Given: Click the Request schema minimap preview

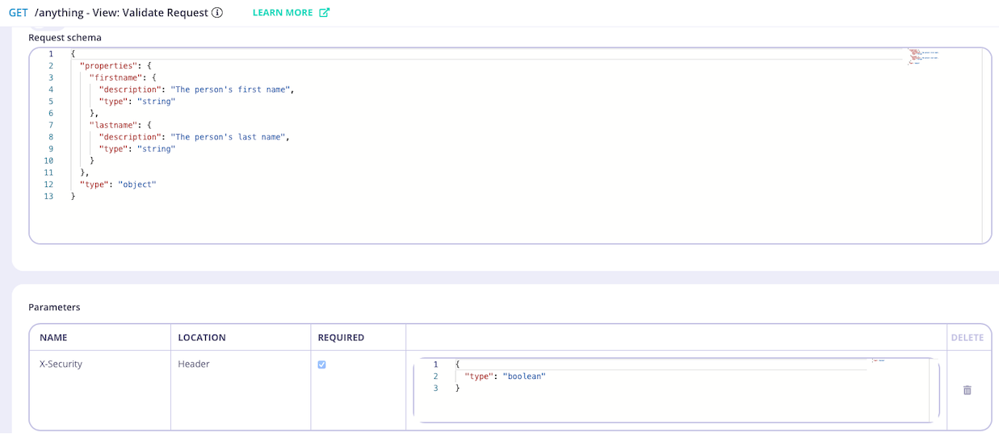Looking at the screenshot, I should click(x=923, y=56).
